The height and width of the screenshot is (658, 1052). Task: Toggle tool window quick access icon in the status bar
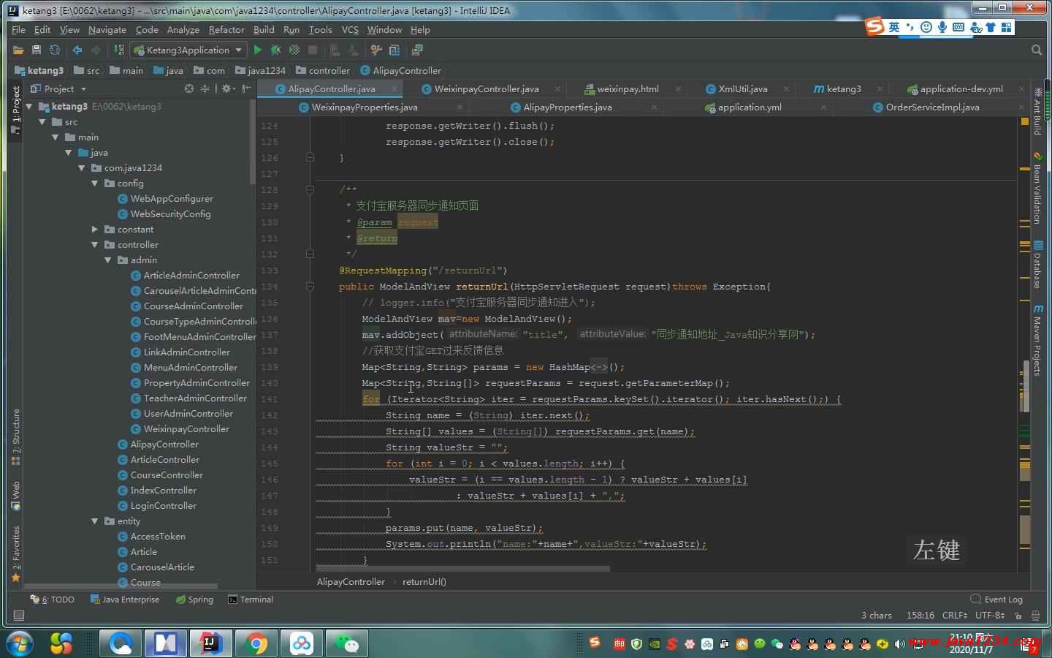pyautogui.click(x=19, y=616)
